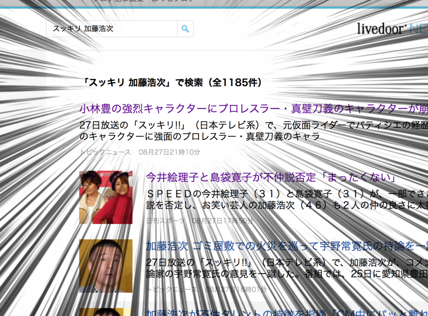Click summary starting ＳＰＥＥＤの今井絵理子

pyautogui.click(x=287, y=199)
